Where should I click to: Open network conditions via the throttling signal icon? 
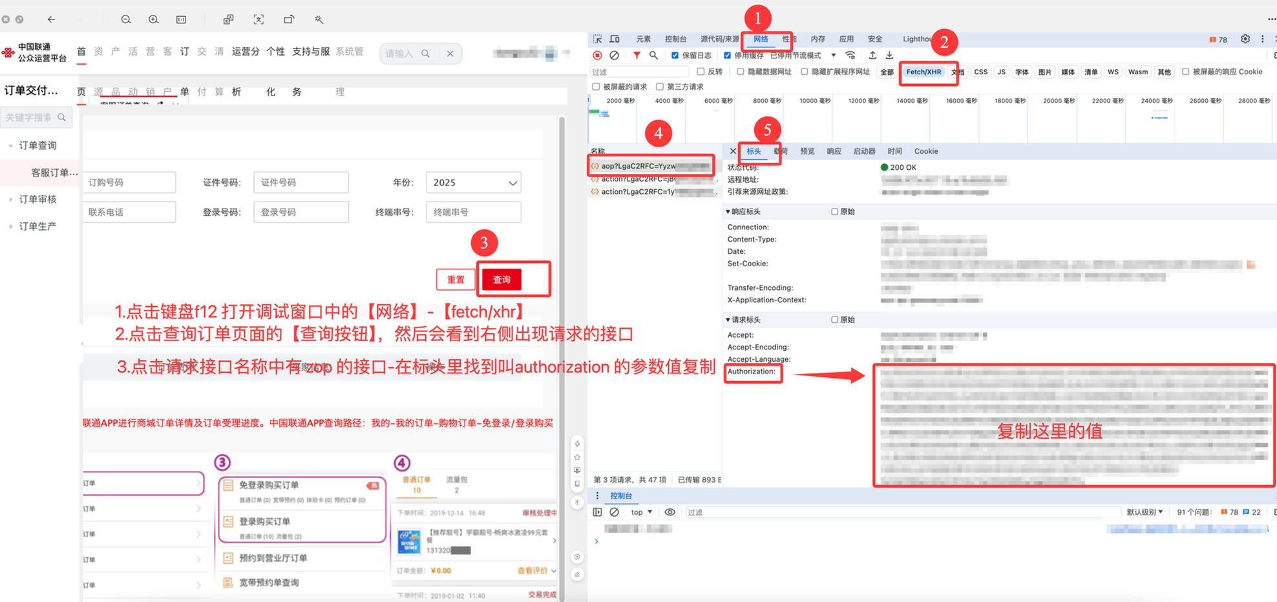(x=850, y=55)
